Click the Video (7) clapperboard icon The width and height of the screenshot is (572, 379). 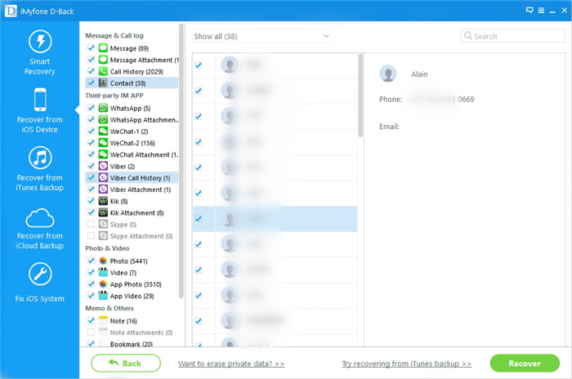(x=103, y=273)
